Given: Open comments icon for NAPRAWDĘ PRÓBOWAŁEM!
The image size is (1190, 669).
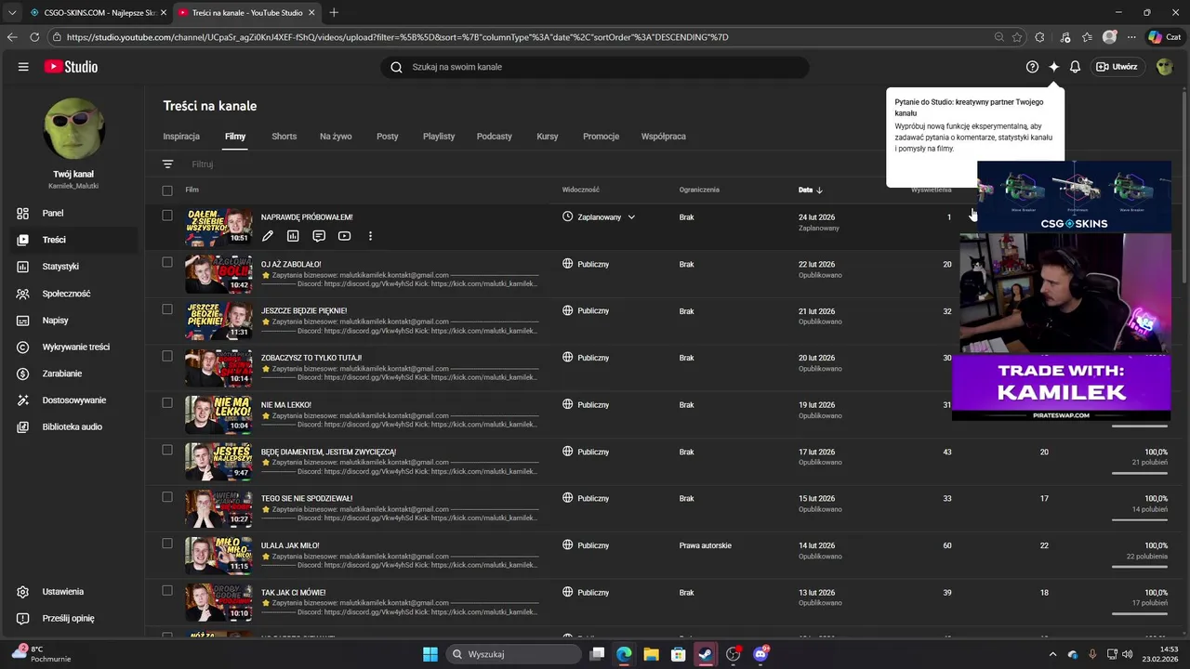Looking at the screenshot, I should coord(319,236).
